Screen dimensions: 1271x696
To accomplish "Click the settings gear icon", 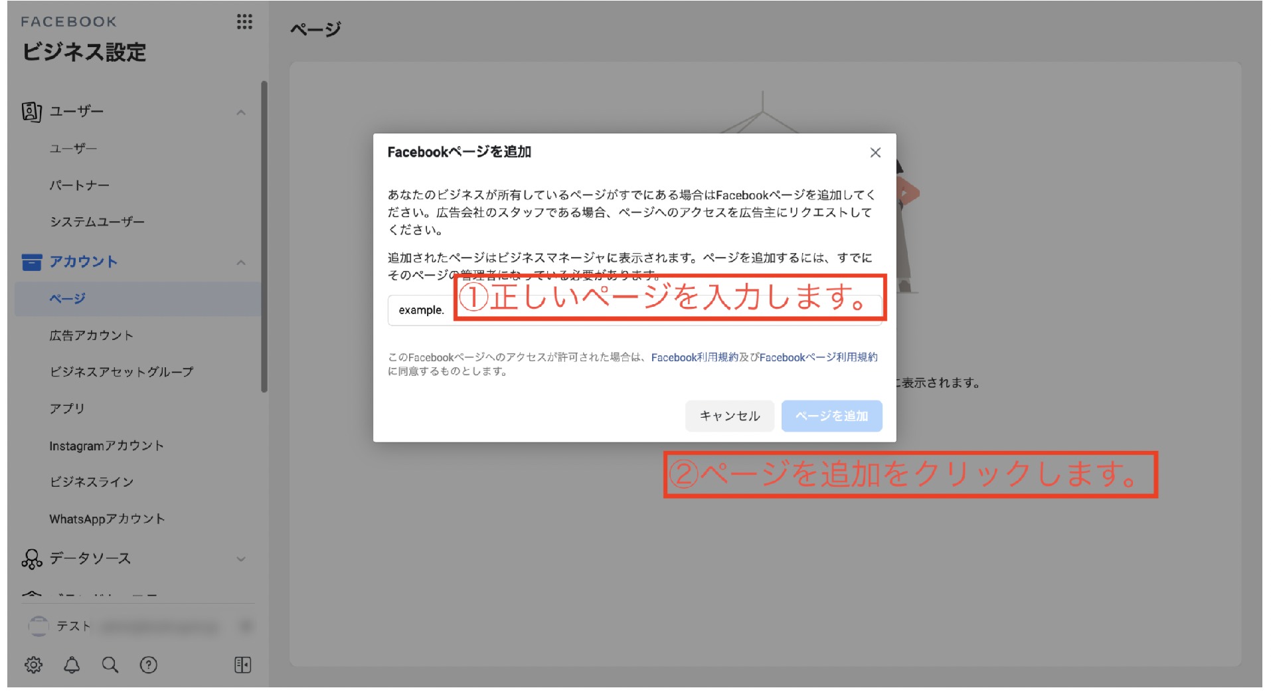I will pyautogui.click(x=33, y=665).
